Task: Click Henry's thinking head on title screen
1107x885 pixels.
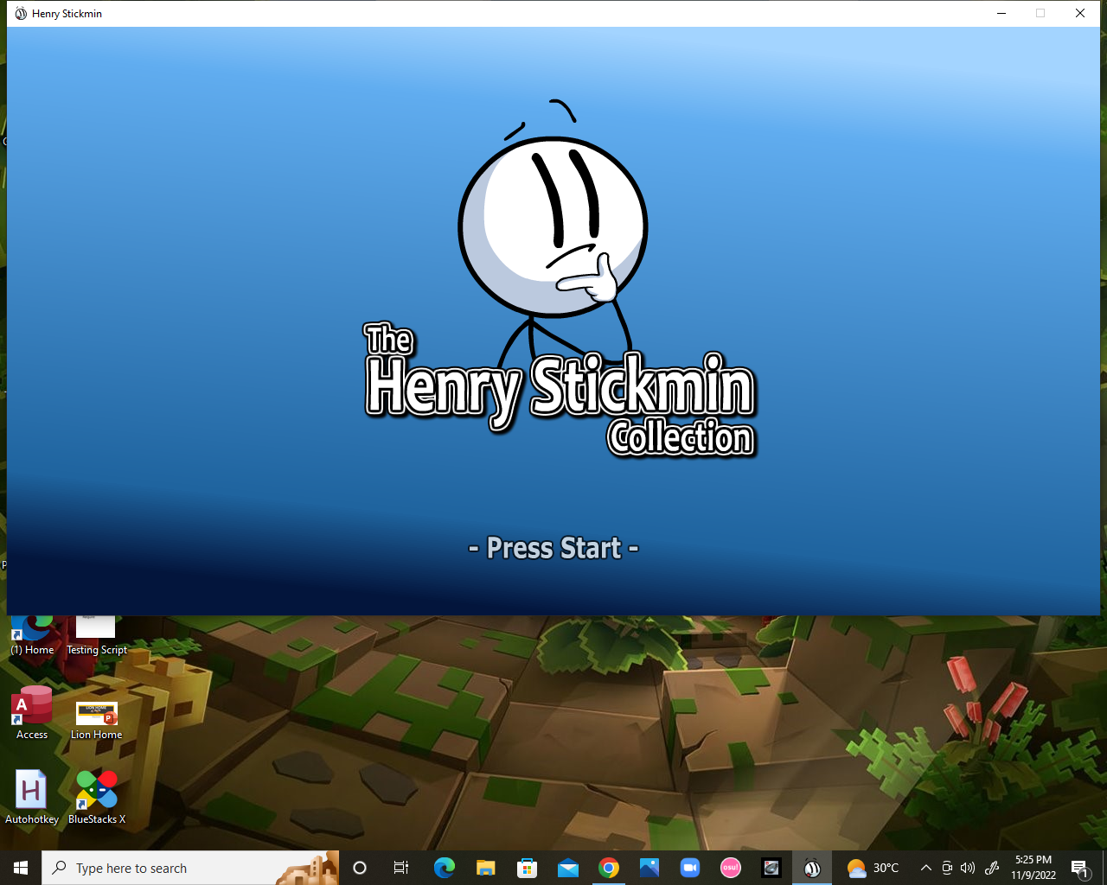Action: coord(553,226)
